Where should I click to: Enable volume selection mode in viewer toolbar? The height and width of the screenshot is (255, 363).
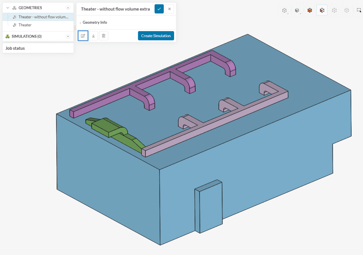(310, 11)
